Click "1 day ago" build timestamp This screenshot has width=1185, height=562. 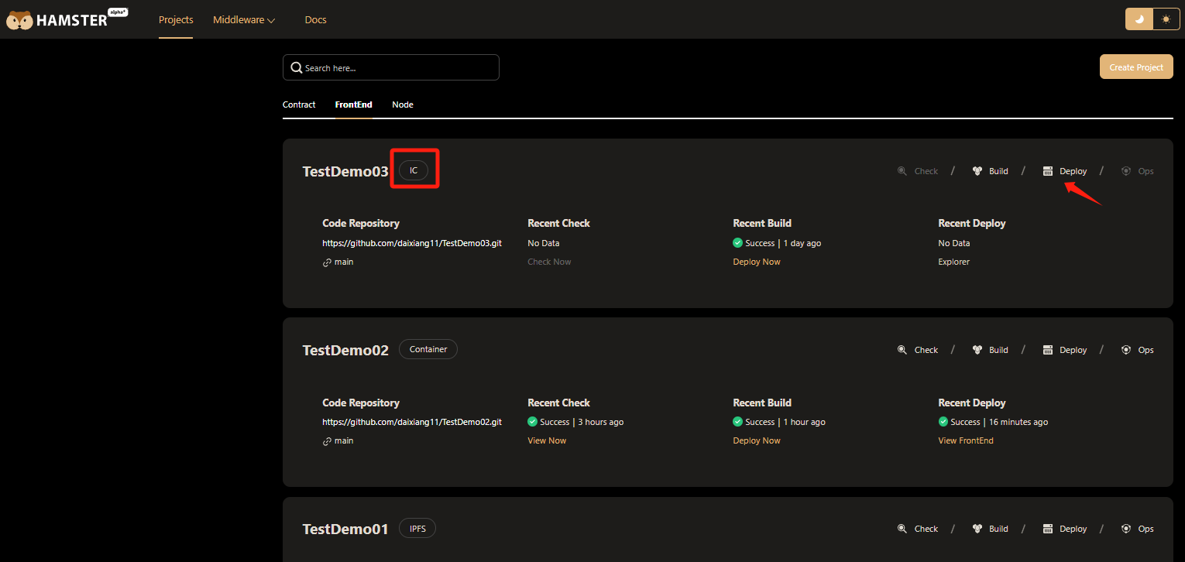pyautogui.click(x=802, y=243)
